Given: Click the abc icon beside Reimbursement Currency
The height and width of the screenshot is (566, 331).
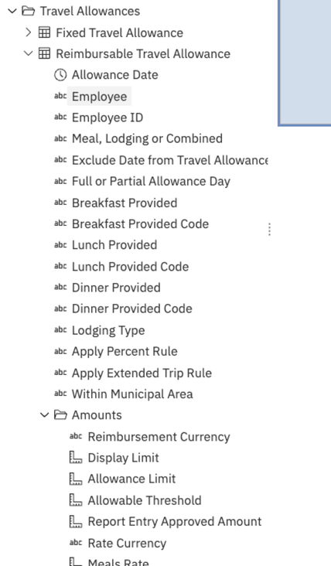Looking at the screenshot, I should (76, 436).
